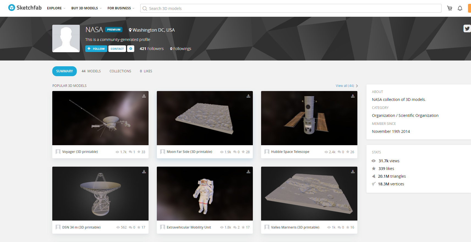This screenshot has width=471, height=242.
Task: Click November 19th 2014 member date
Action: click(x=391, y=131)
